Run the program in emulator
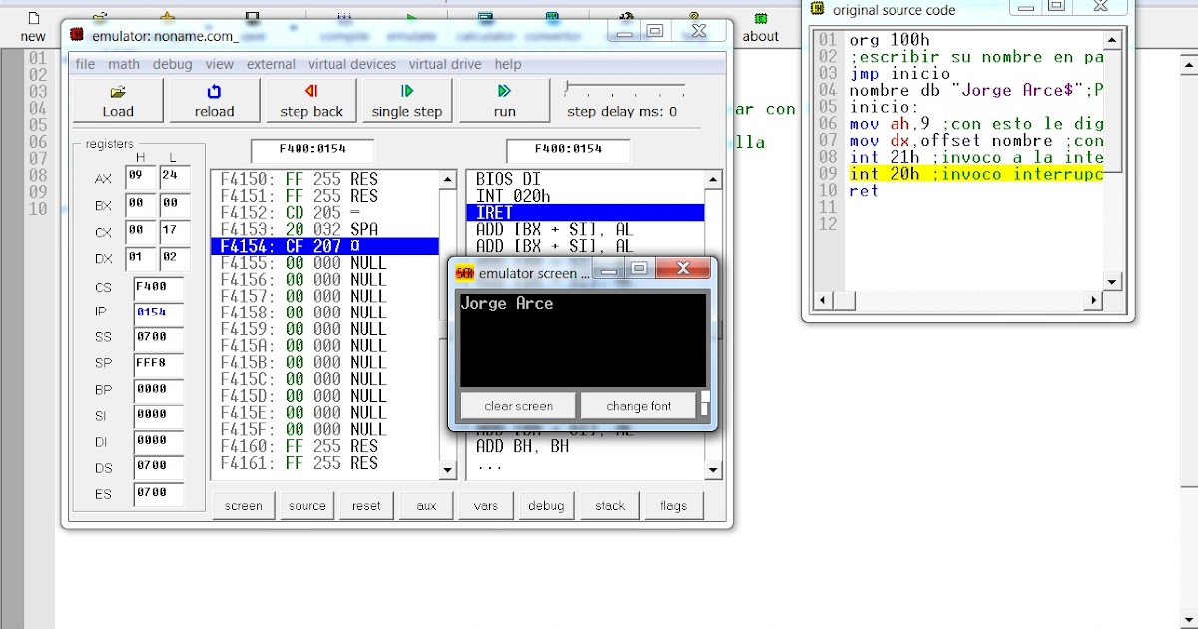The height and width of the screenshot is (629, 1198). [504, 100]
